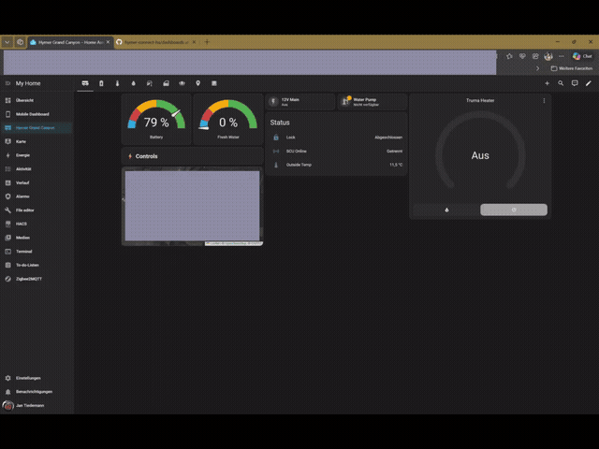This screenshot has height=449, width=599.
Task: Open the fifth dashboard tab with arrow icon
Action: 150,83
